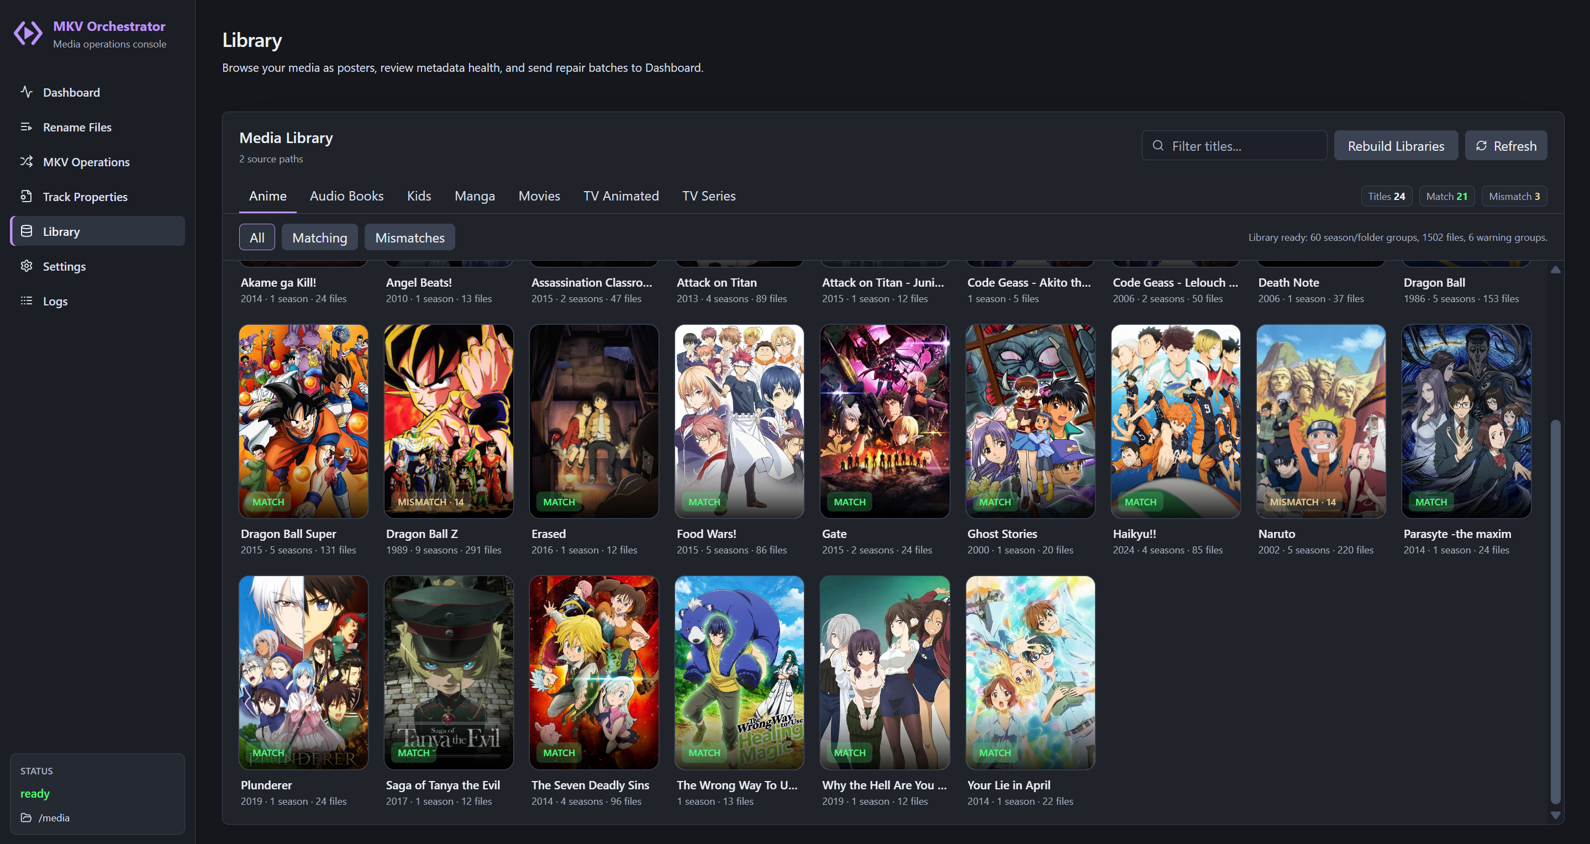1590x844 pixels.
Task: Open the Parasyte -the maxim poster
Action: 1466,421
